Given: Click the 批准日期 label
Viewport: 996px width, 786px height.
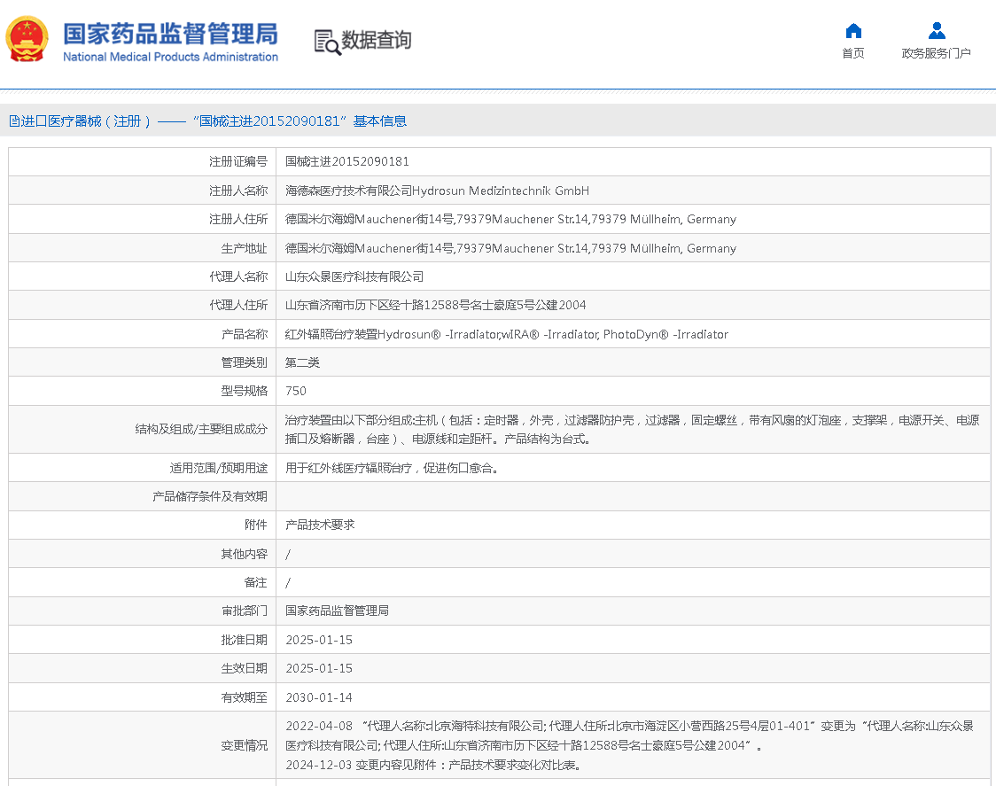Looking at the screenshot, I should [x=244, y=640].
